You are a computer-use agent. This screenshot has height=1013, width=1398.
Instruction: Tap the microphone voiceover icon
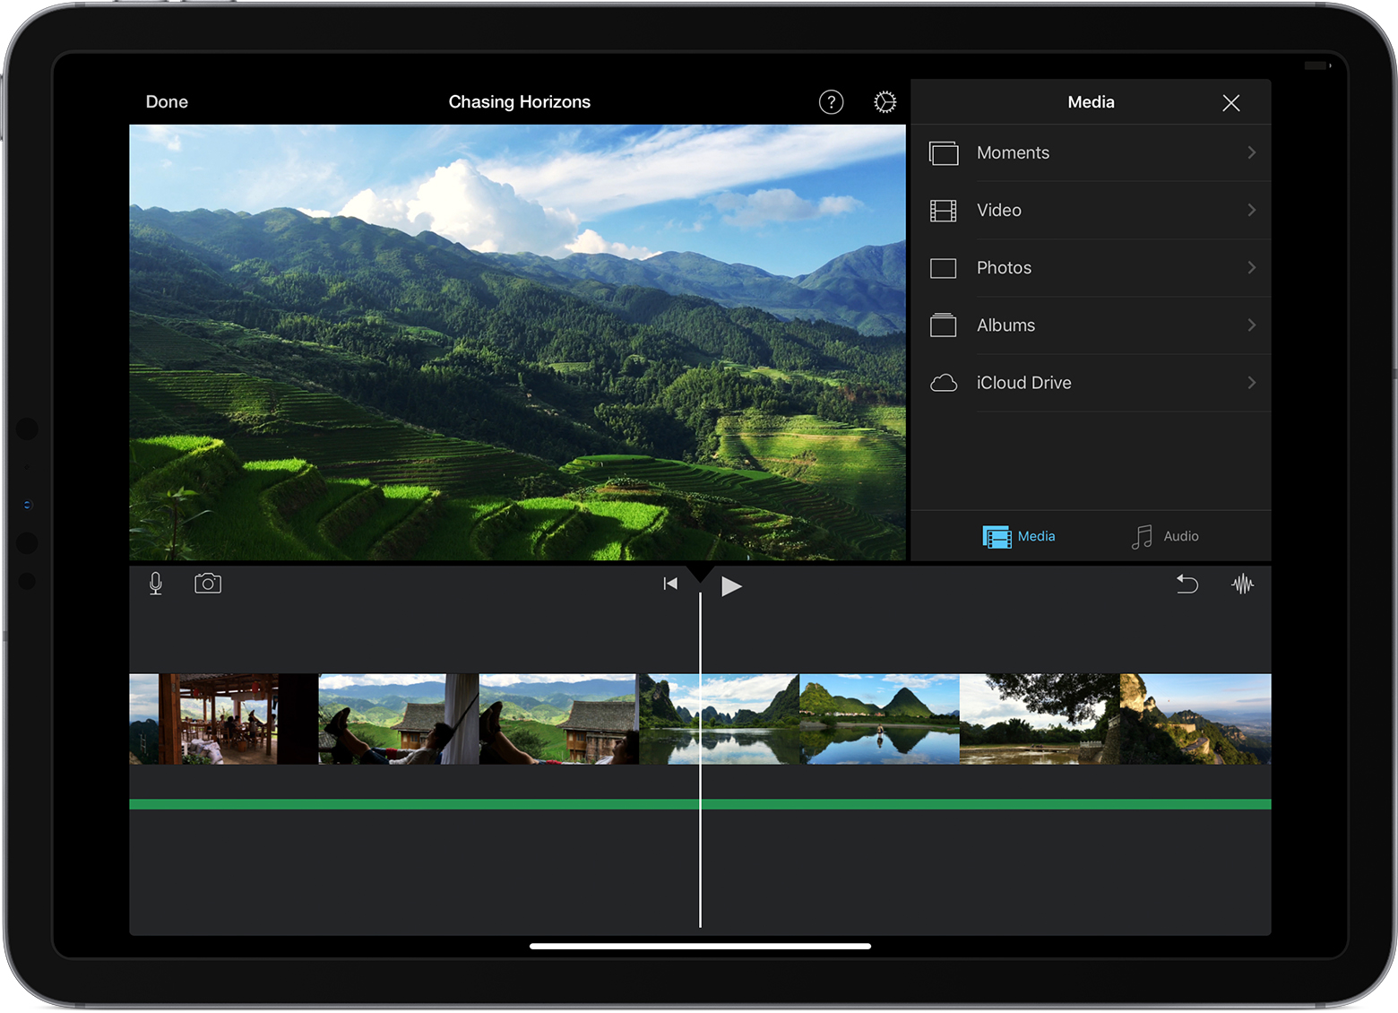tap(156, 584)
